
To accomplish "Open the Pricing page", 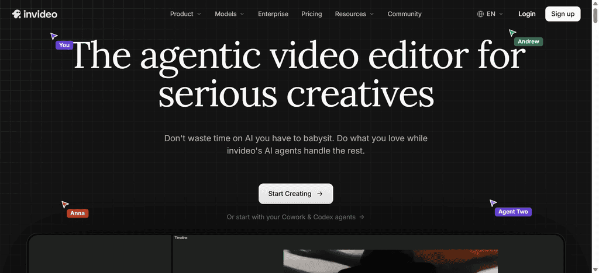I will 312,14.
